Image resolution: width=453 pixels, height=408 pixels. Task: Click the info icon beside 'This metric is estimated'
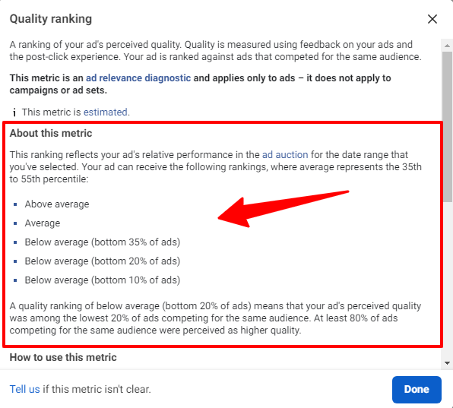tap(14, 112)
